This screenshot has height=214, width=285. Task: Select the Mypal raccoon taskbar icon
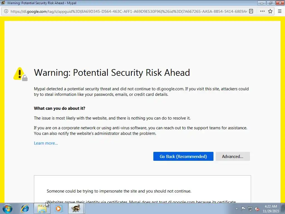pos(76,208)
